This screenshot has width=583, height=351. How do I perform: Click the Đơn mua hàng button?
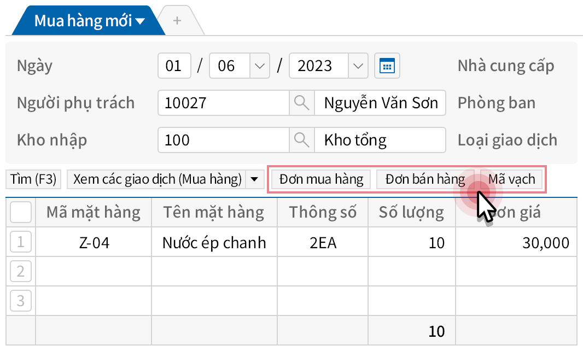tap(321, 179)
